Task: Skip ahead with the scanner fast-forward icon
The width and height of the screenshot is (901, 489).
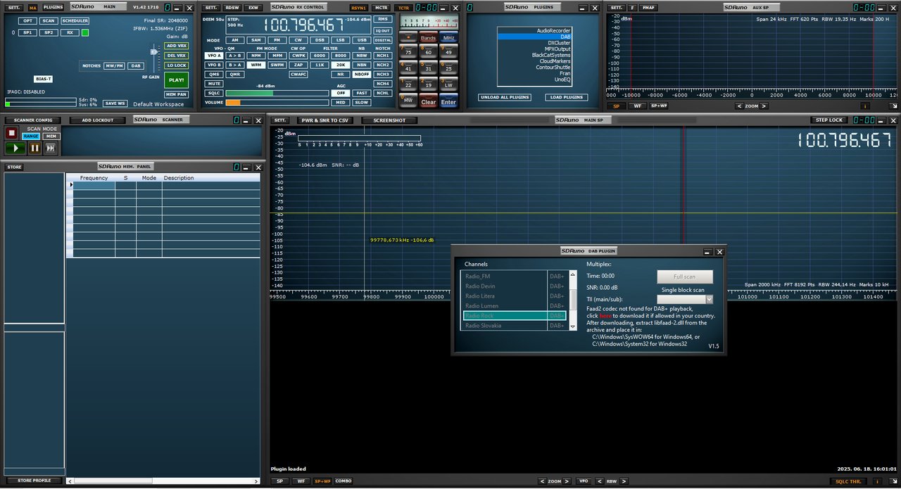Action: point(50,148)
